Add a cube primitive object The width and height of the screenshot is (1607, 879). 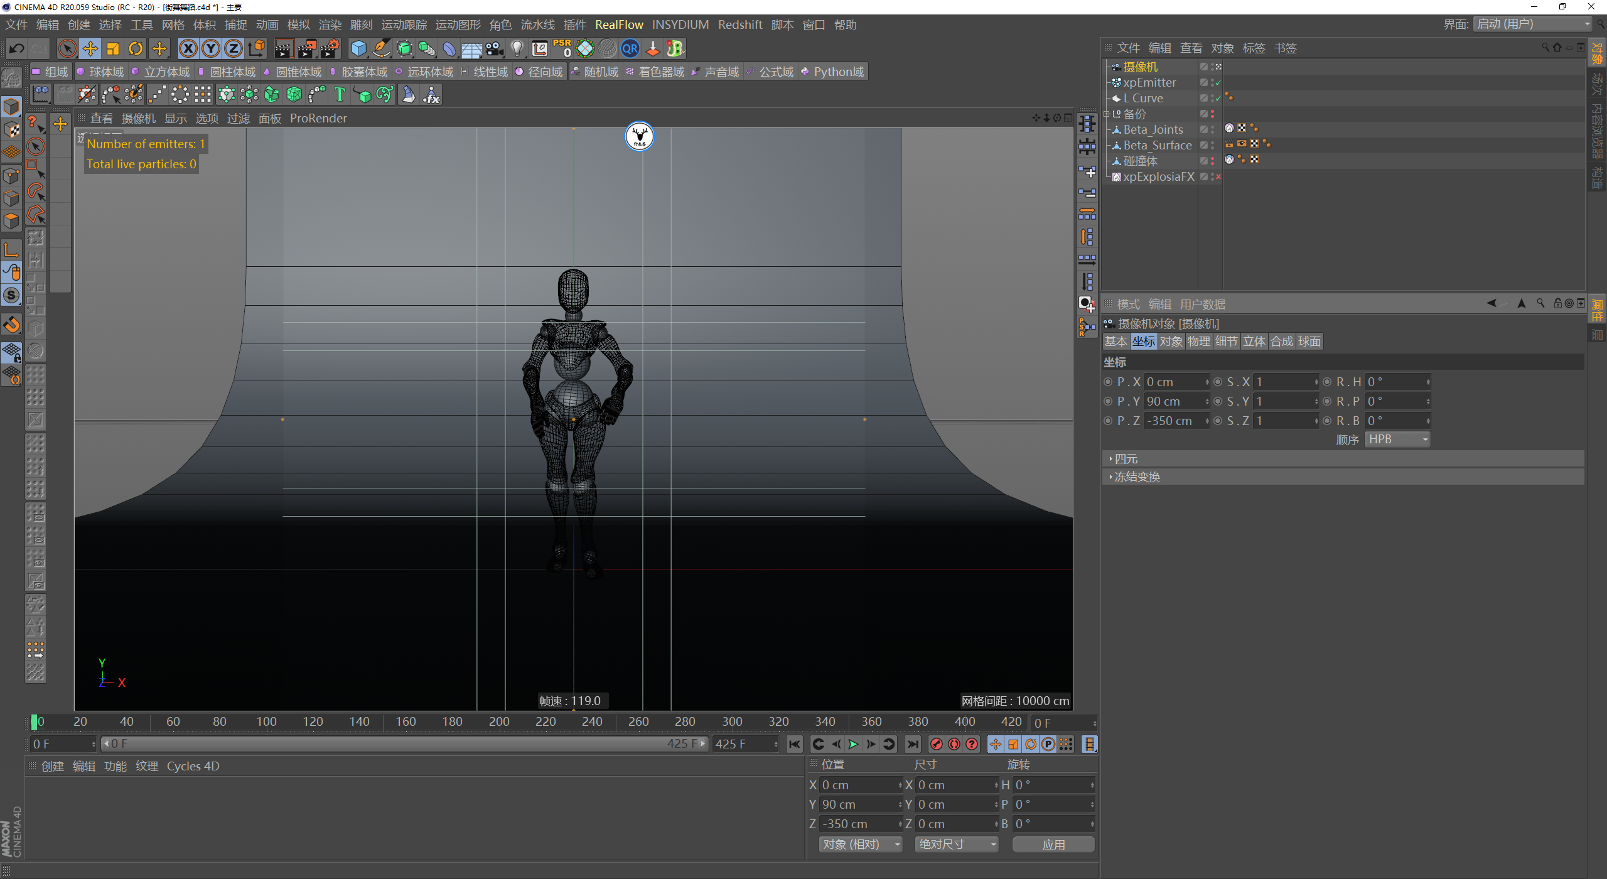(x=358, y=48)
